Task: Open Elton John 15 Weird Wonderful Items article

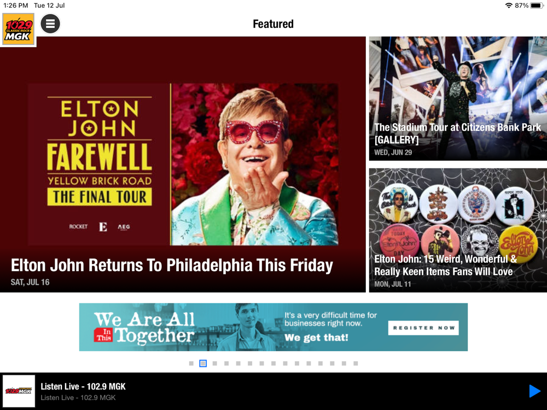Action: coord(458,230)
